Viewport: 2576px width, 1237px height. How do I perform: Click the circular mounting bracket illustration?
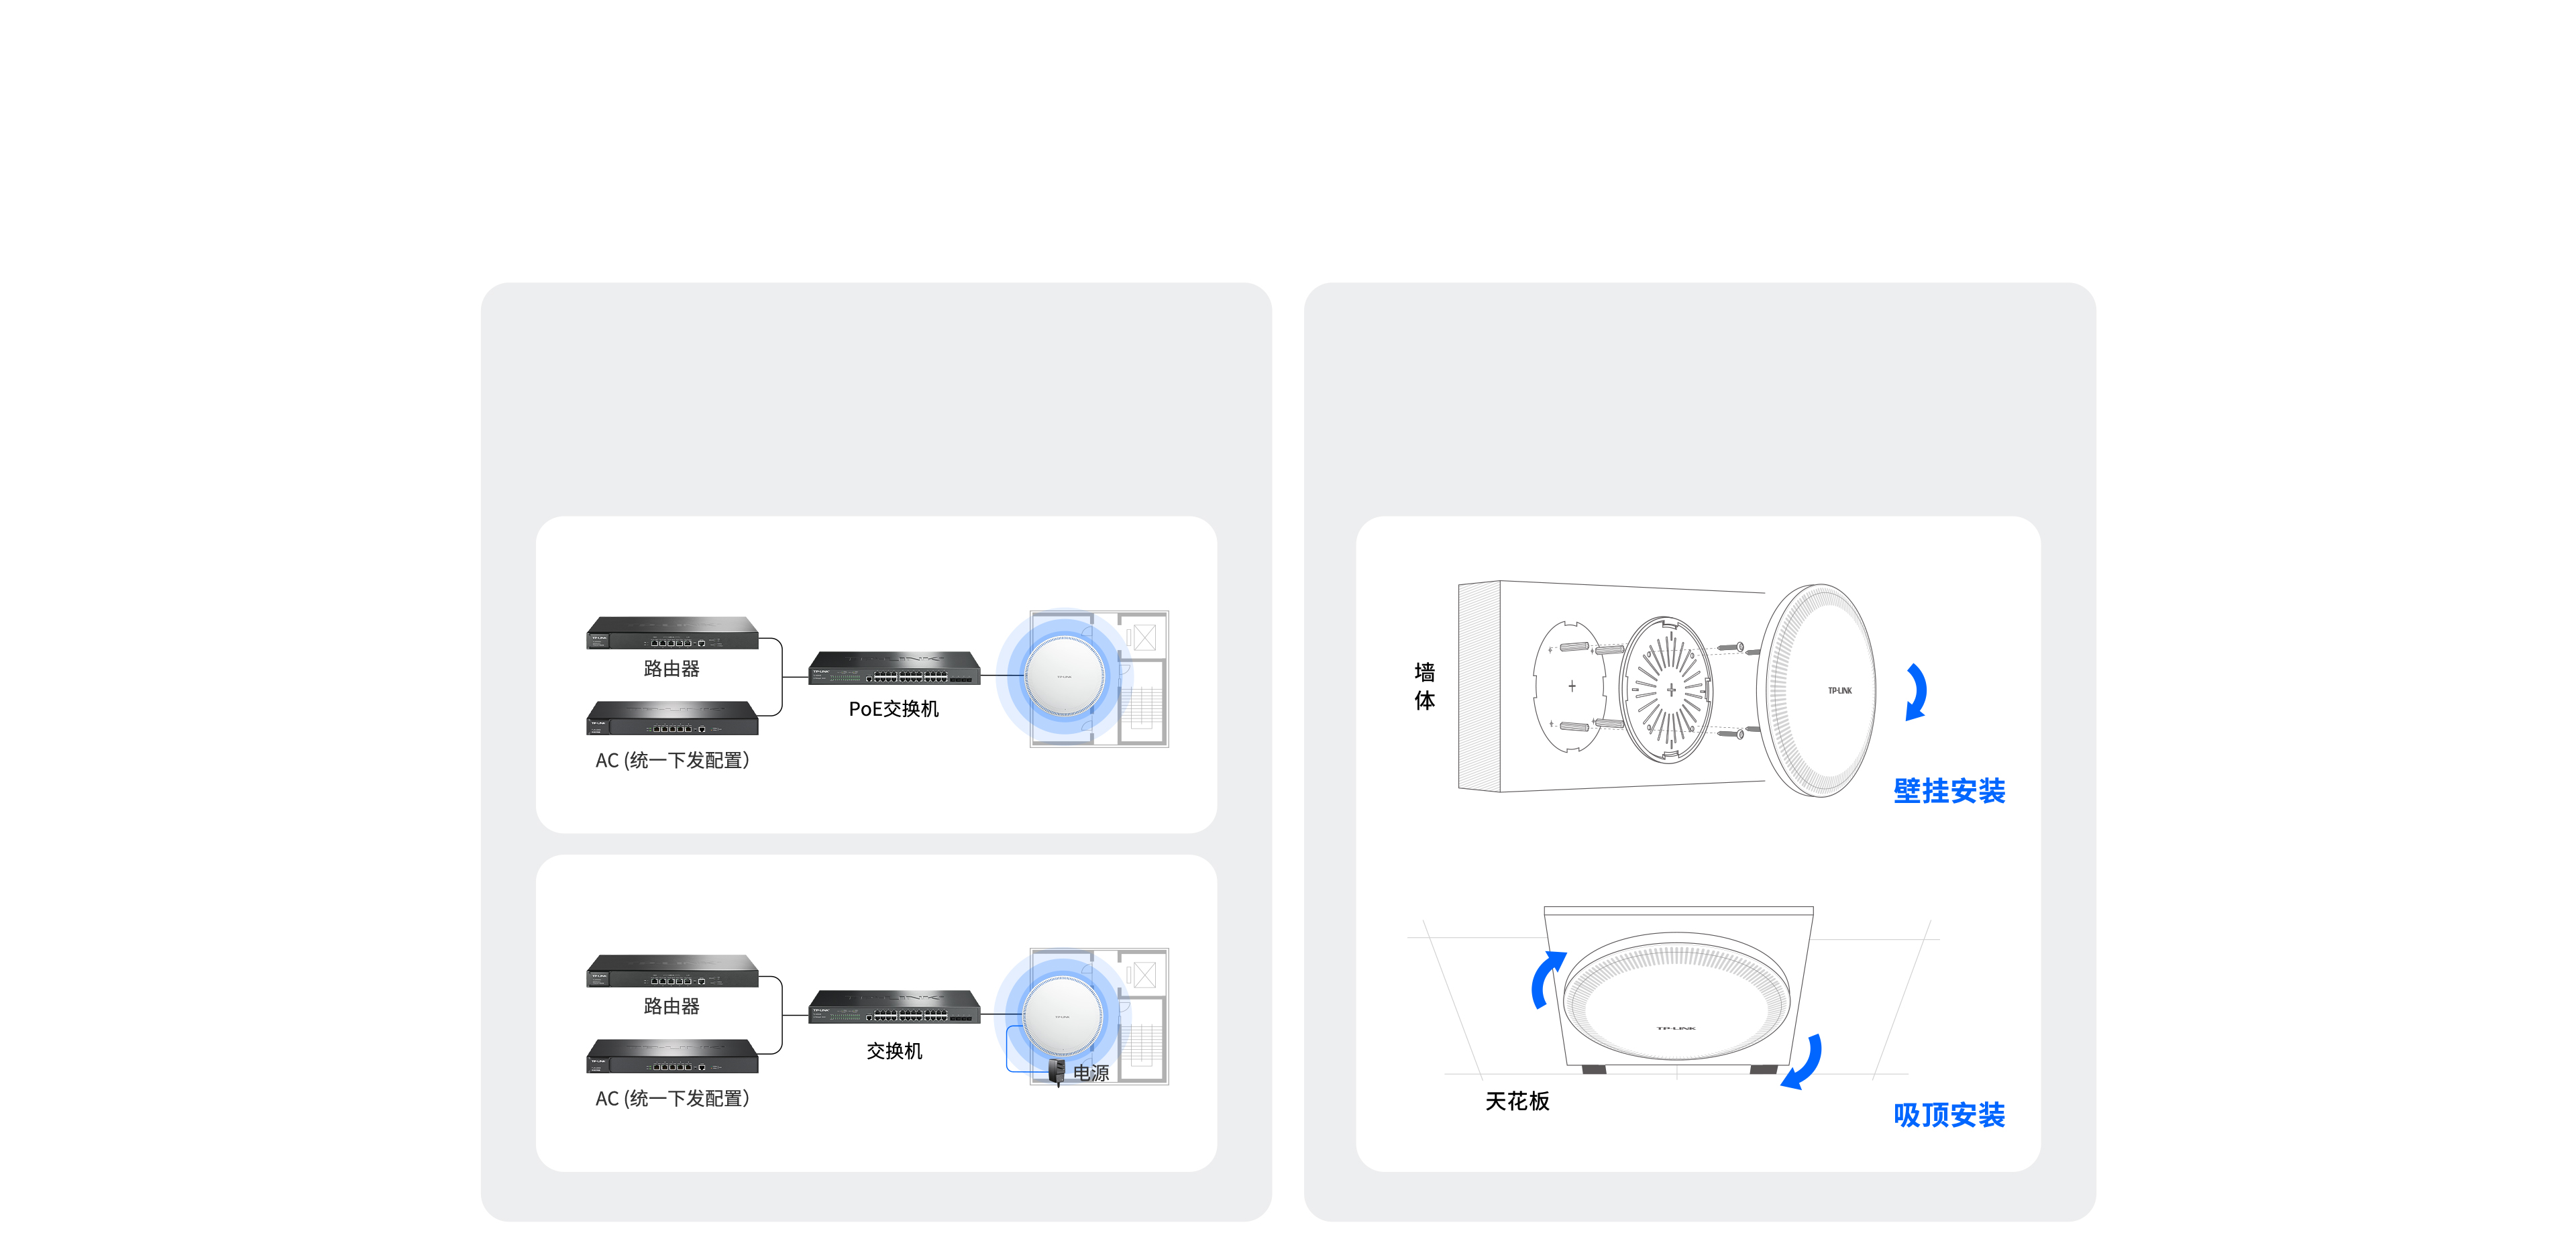click(x=1666, y=689)
